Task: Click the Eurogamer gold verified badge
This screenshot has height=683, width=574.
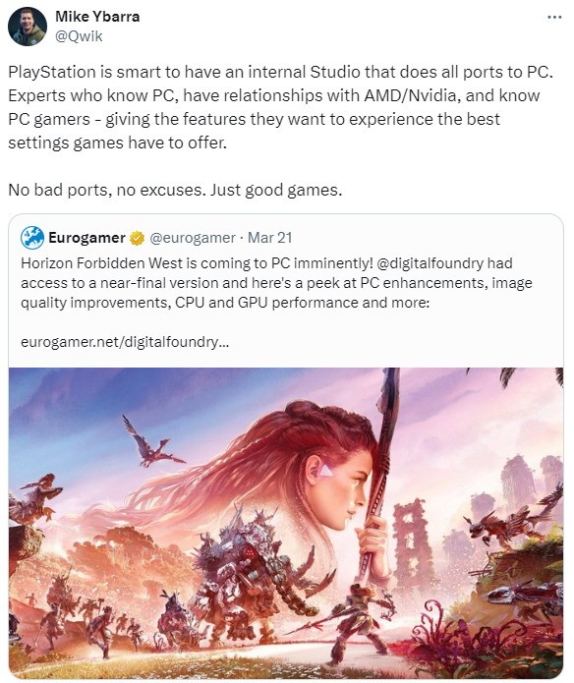Action: click(x=137, y=238)
